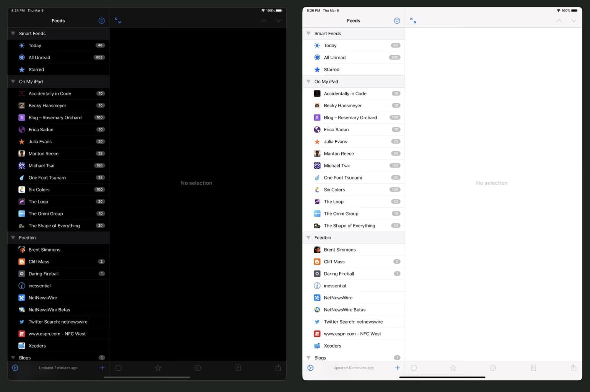Select NetNewsWire feed in light window
The image size is (590, 392).
coord(354,298)
